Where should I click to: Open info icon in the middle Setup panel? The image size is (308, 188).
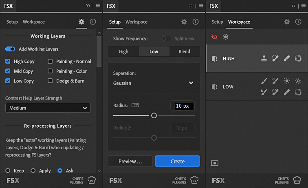[x=196, y=22]
